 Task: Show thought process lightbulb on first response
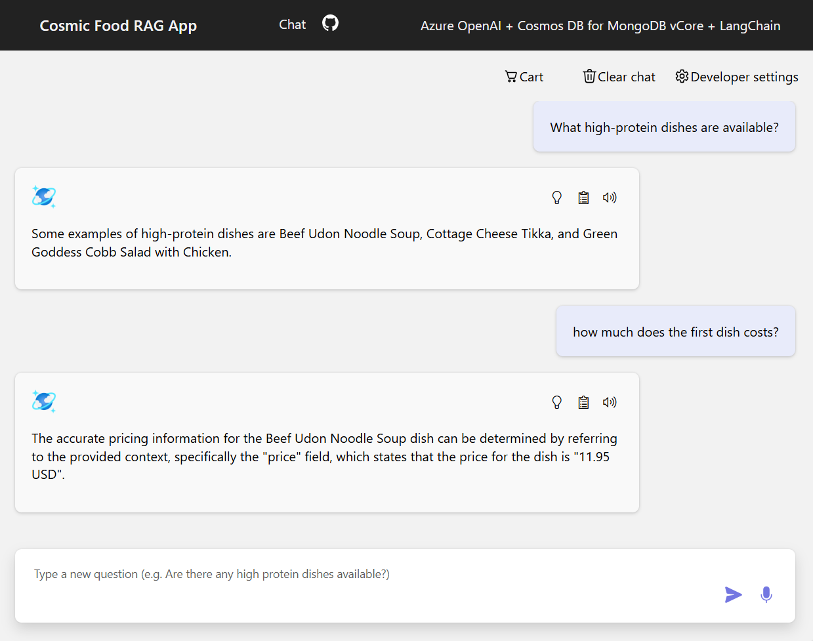click(x=556, y=197)
